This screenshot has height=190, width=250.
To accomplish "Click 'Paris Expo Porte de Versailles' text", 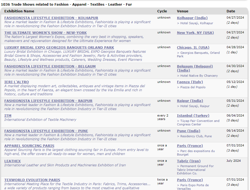I will (x=193, y=187).
